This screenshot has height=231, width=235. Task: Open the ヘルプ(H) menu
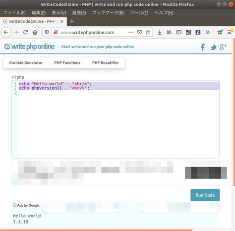pyautogui.click(x=164, y=13)
